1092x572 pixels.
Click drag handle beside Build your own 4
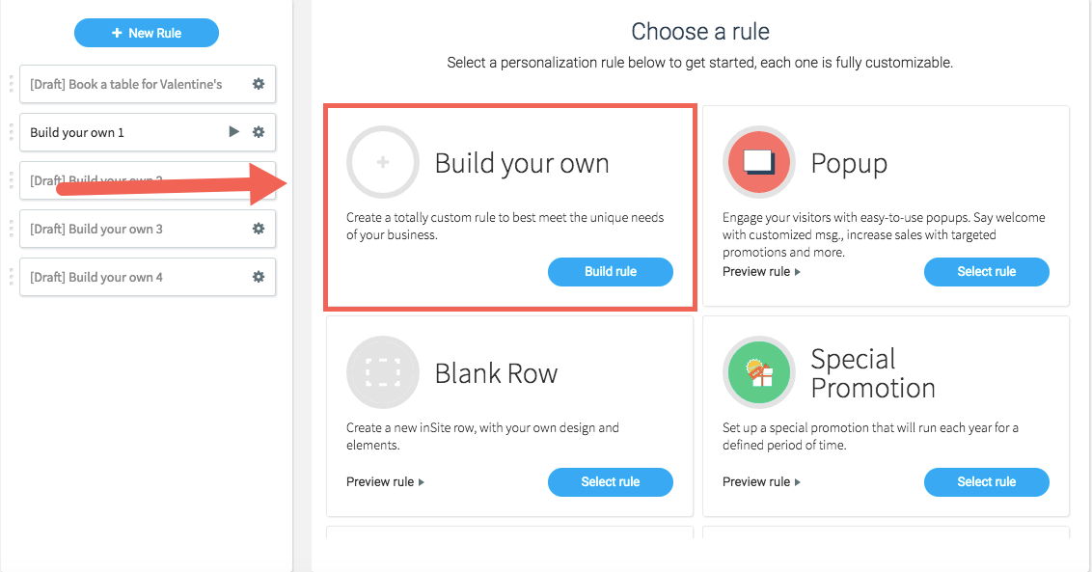click(x=12, y=277)
